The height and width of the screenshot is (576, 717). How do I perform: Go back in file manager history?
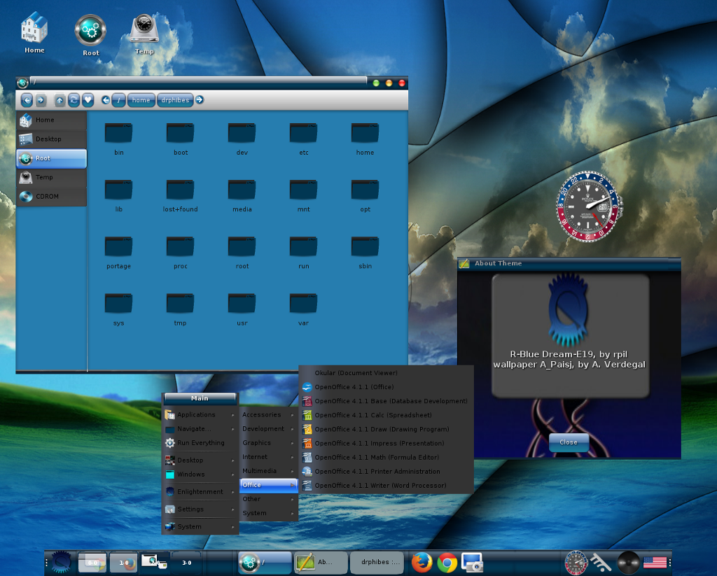point(27,100)
